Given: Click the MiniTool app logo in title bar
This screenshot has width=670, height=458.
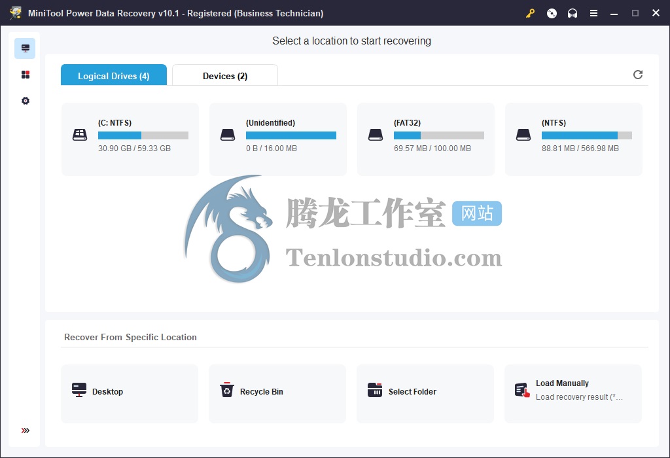Looking at the screenshot, I should point(16,13).
